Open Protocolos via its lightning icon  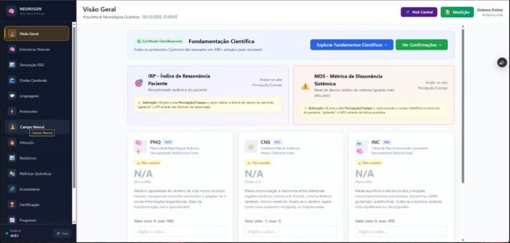click(12, 111)
